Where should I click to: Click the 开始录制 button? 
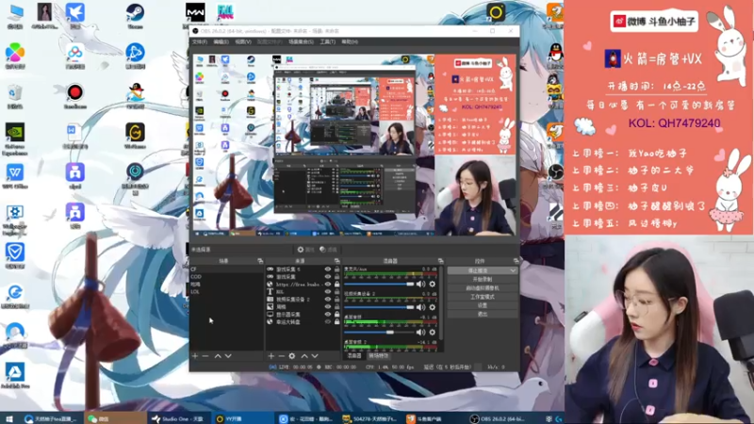coord(483,279)
